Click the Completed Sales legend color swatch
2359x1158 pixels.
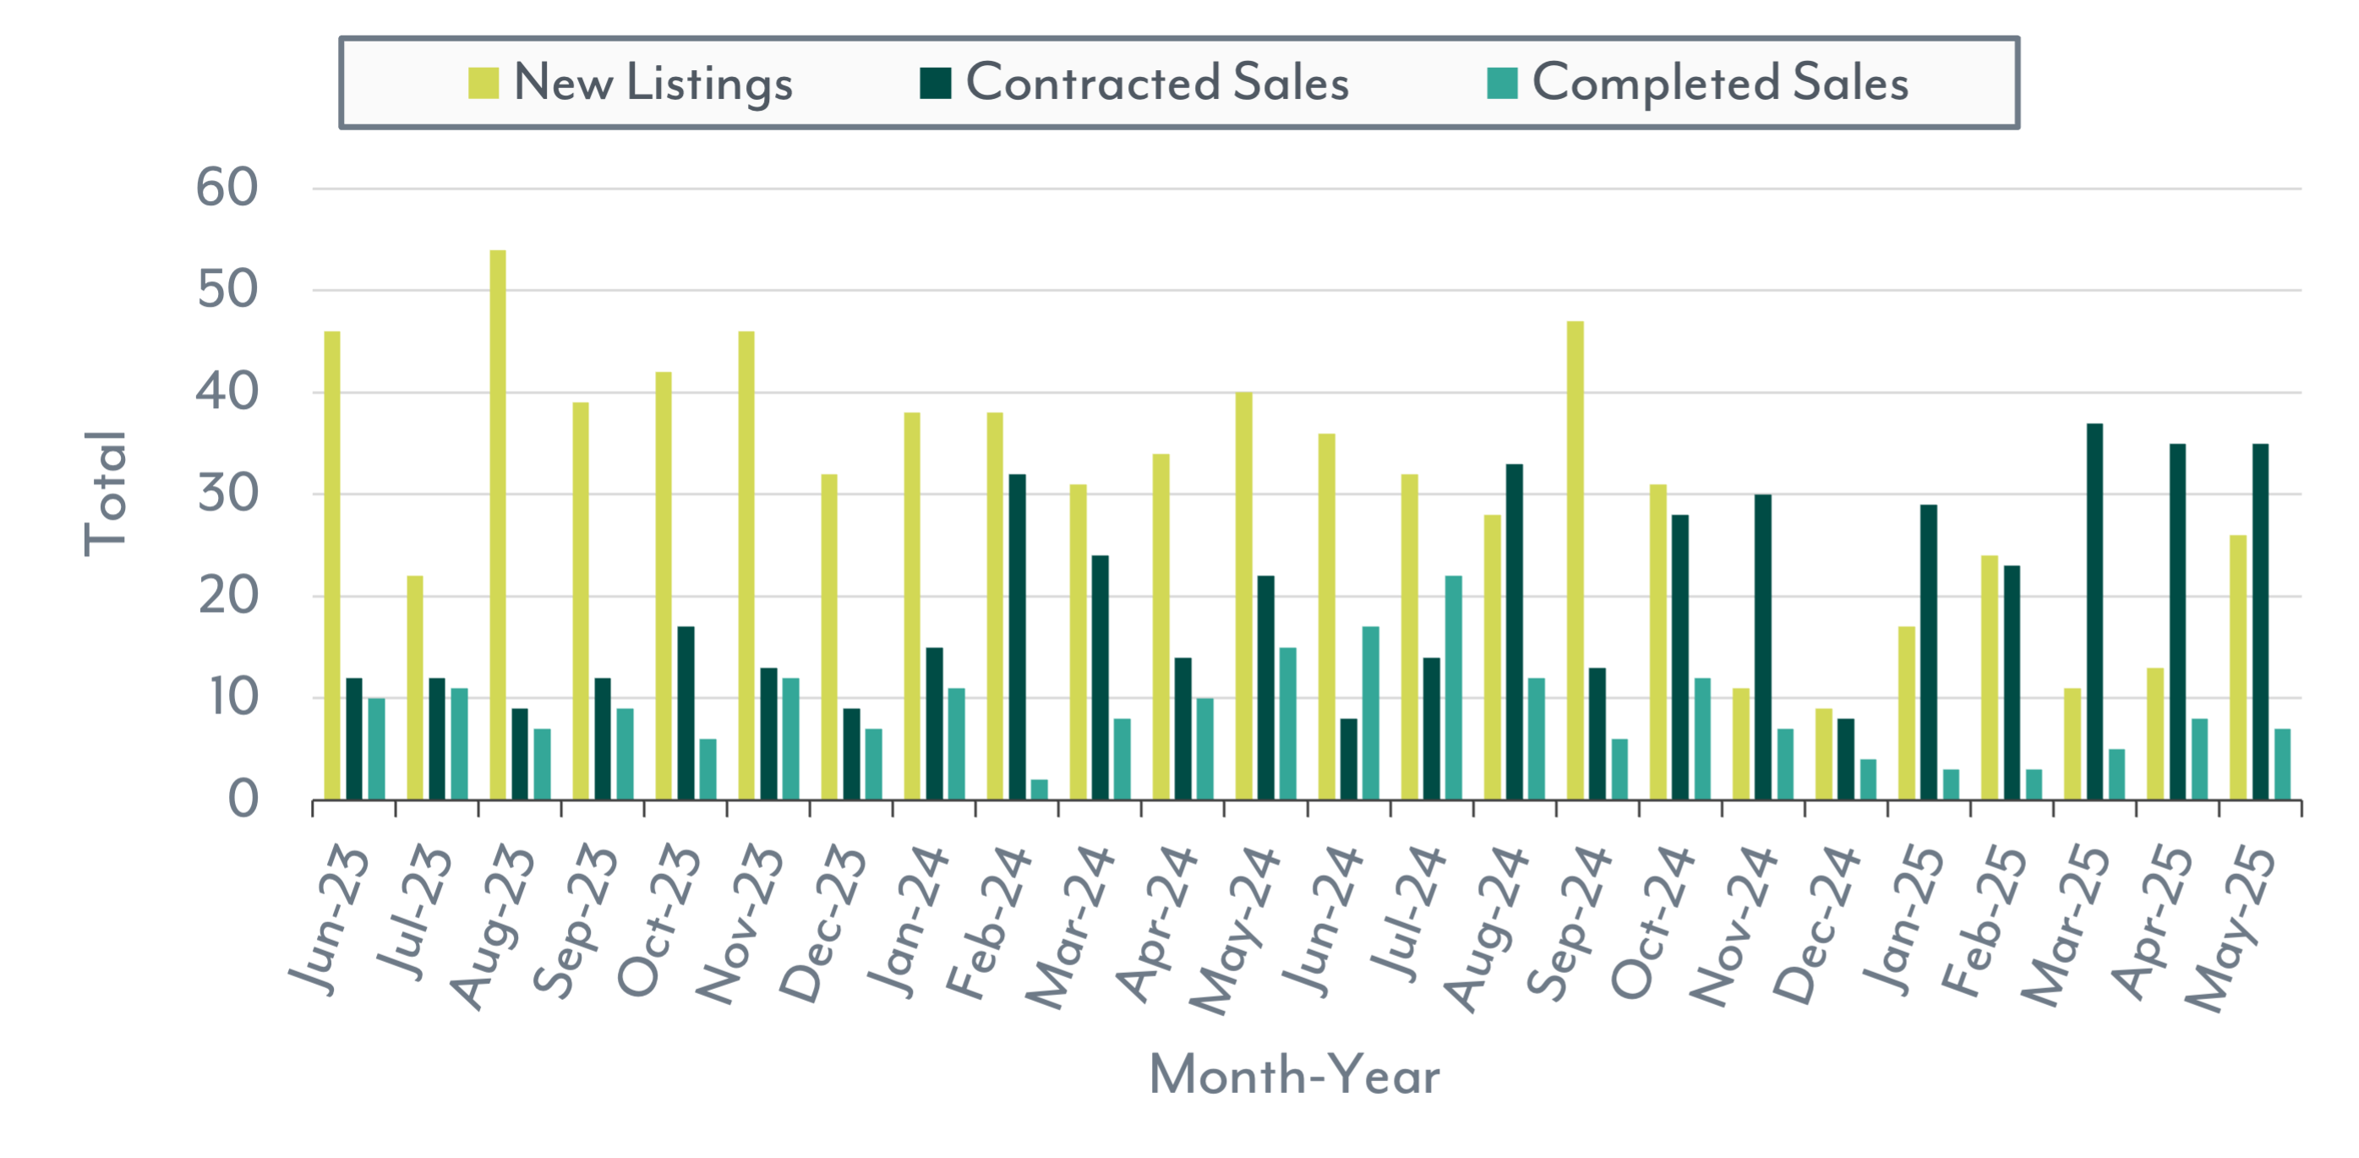click(1502, 83)
